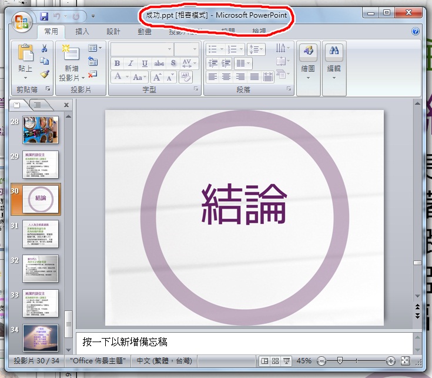This screenshot has width=432, height=378.
Task: Click the Undo arrow in Quick Access
Action: (x=57, y=16)
